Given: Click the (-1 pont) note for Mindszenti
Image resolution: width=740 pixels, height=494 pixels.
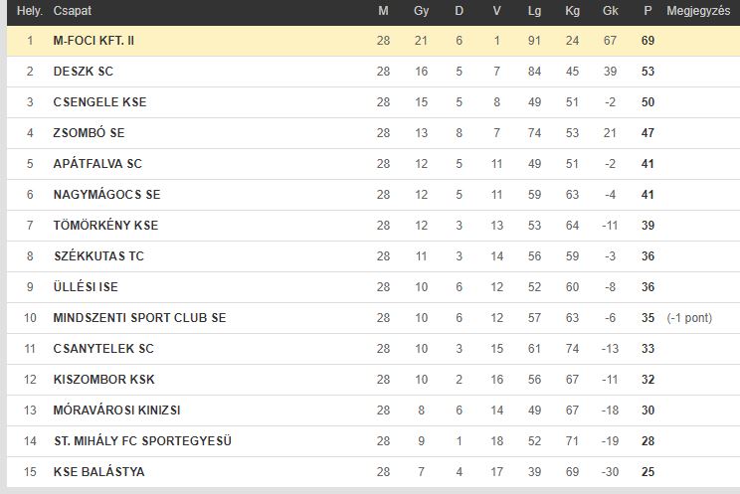Looking at the screenshot, I should point(689,318).
